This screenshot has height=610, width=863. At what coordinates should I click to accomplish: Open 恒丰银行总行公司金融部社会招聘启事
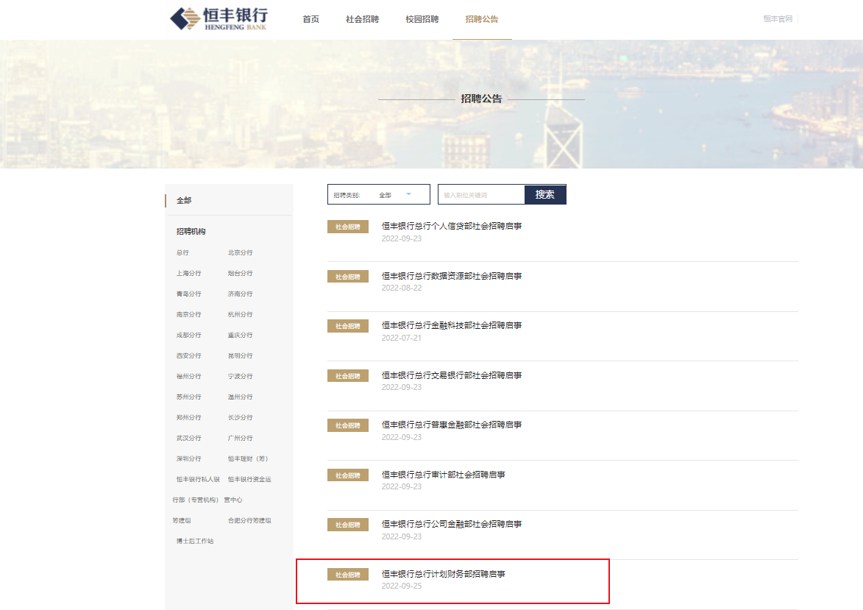[451, 524]
